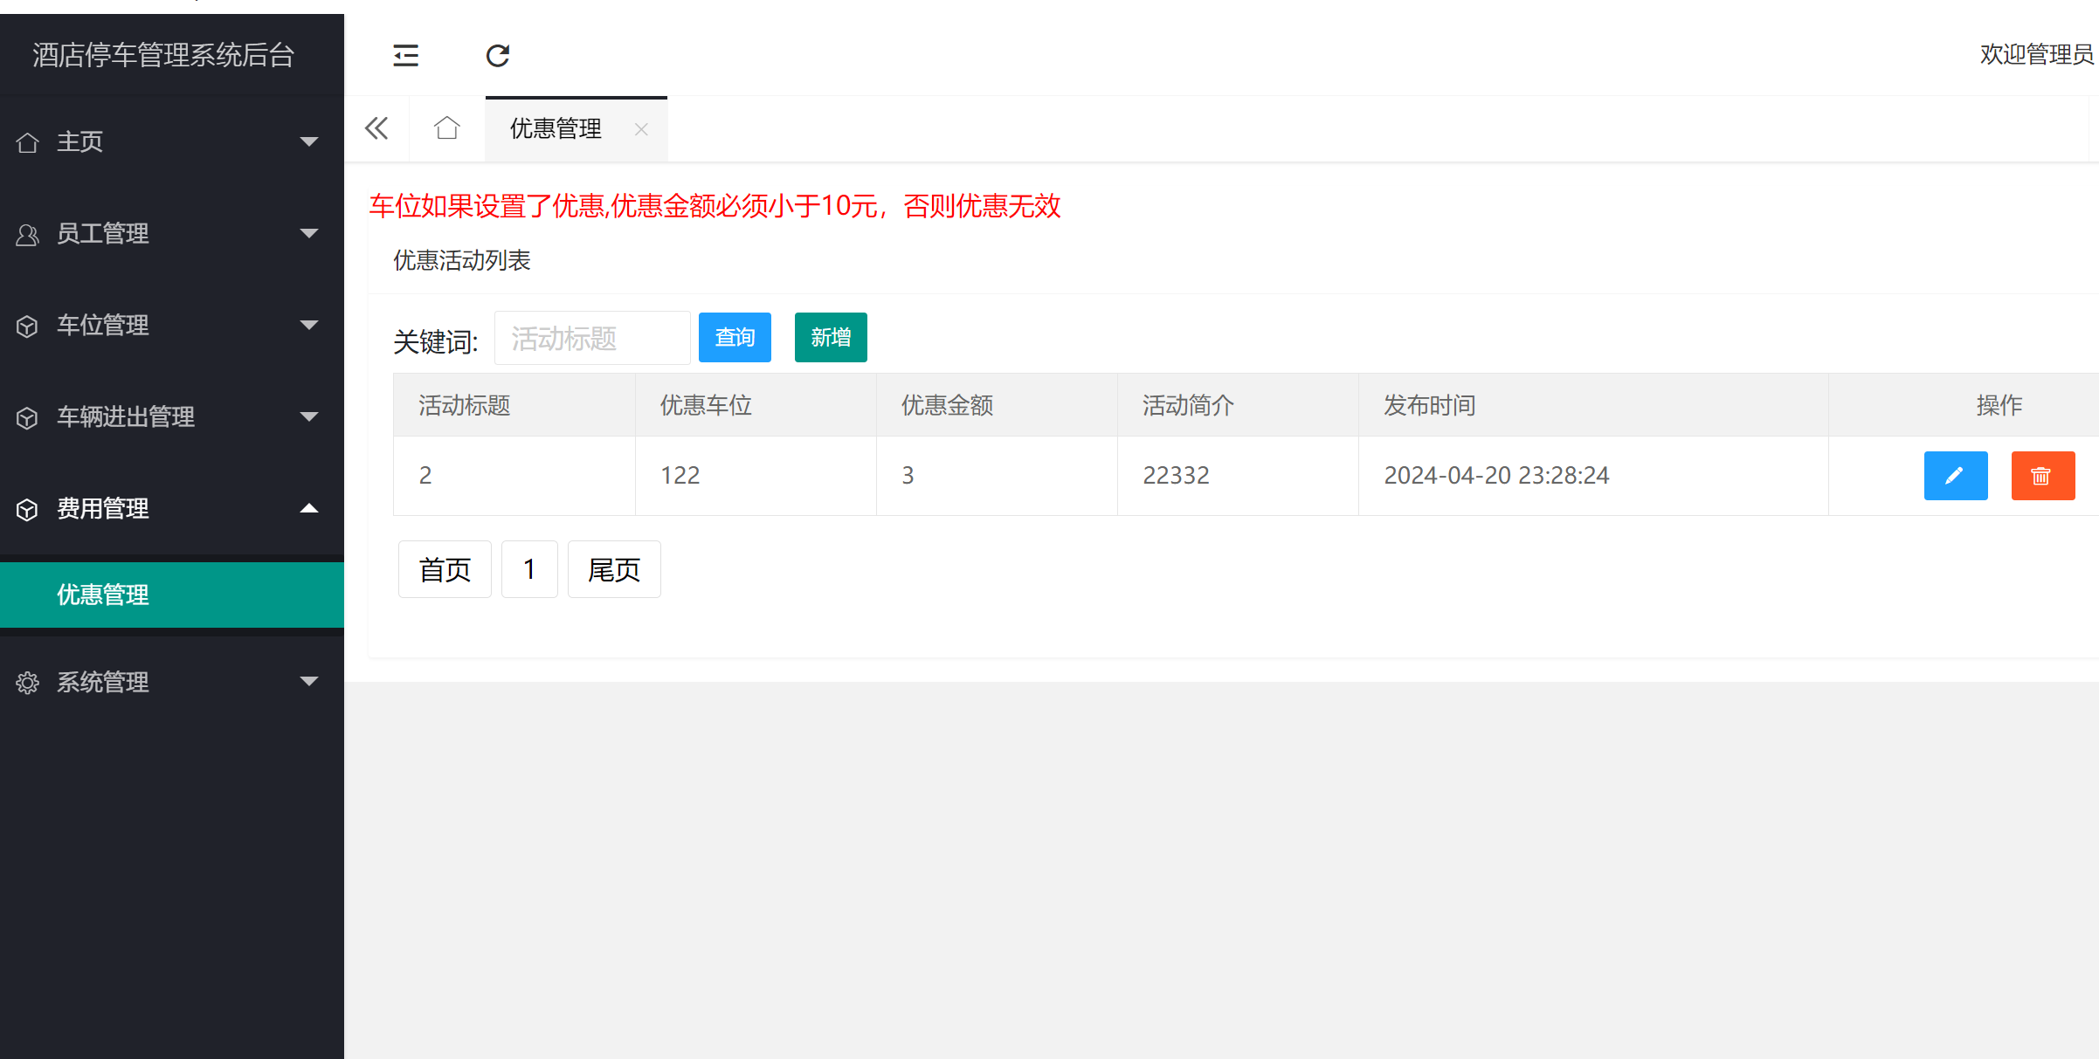Click the 活动标题 keyword input field
Viewport: 2099px width, 1059px height.
pos(591,337)
